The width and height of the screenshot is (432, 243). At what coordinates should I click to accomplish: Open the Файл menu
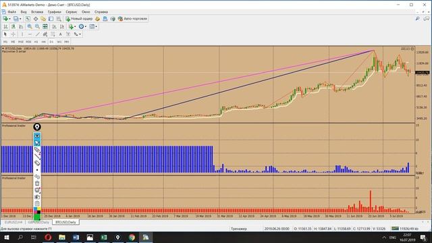[12, 12]
